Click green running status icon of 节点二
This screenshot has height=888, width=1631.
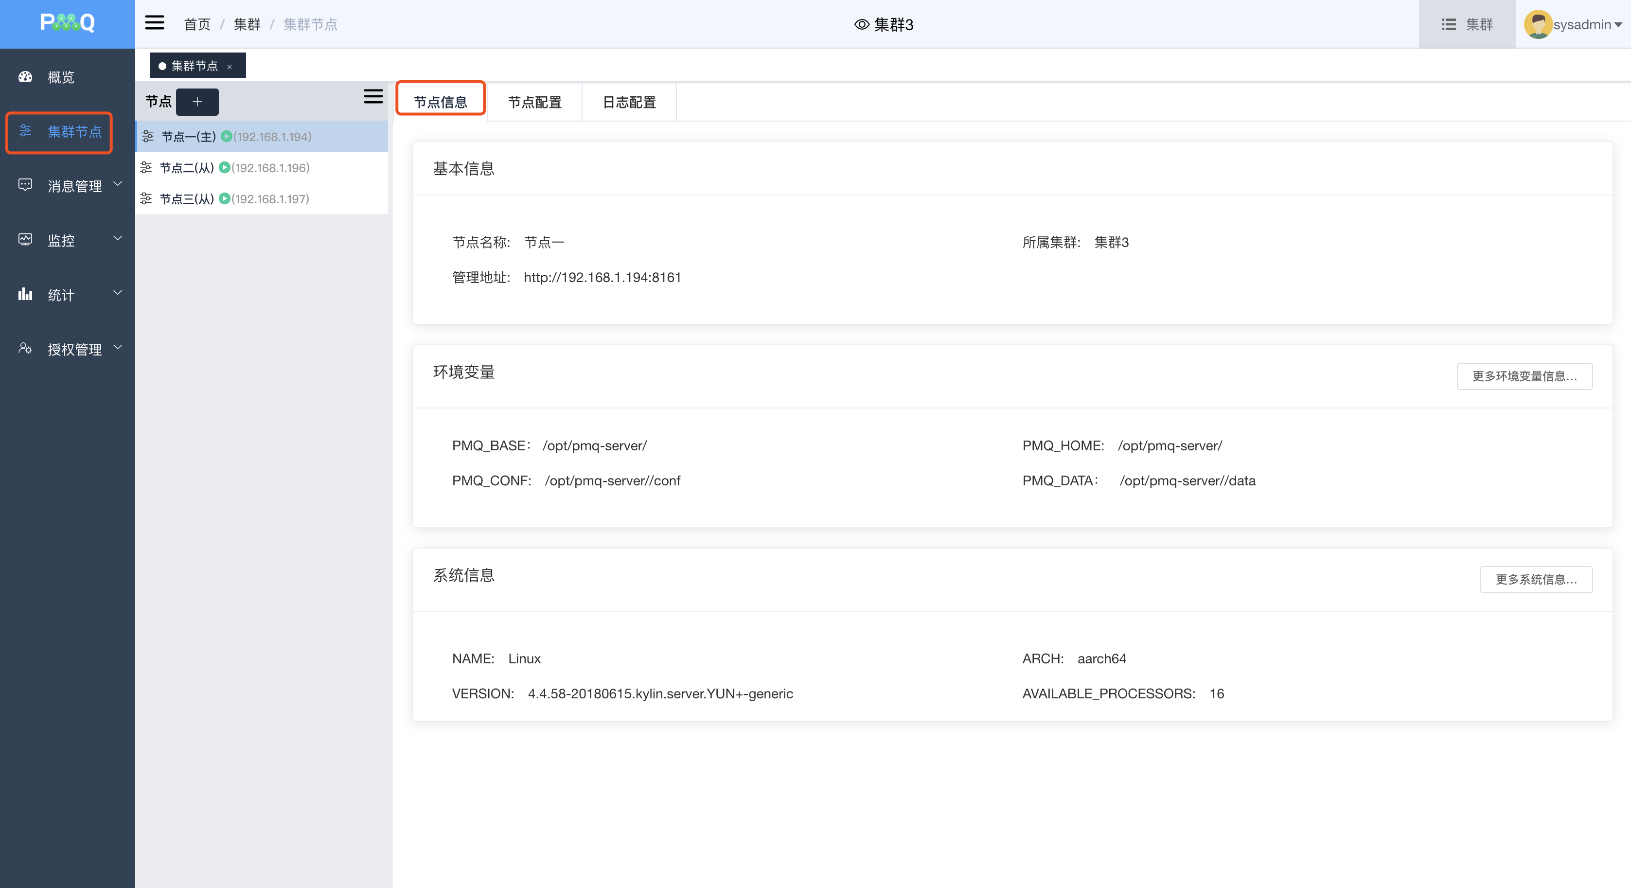coord(224,168)
